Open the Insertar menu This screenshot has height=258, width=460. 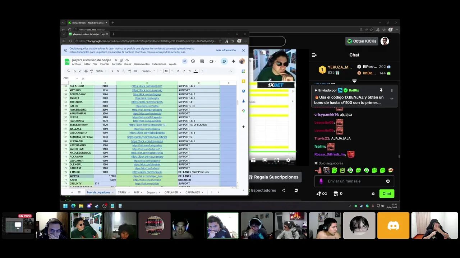coord(104,64)
